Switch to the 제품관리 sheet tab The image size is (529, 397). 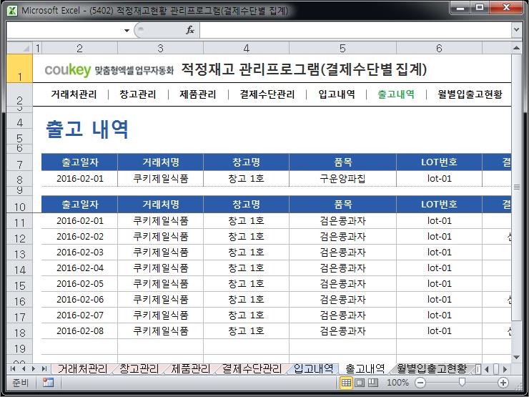[191, 368]
